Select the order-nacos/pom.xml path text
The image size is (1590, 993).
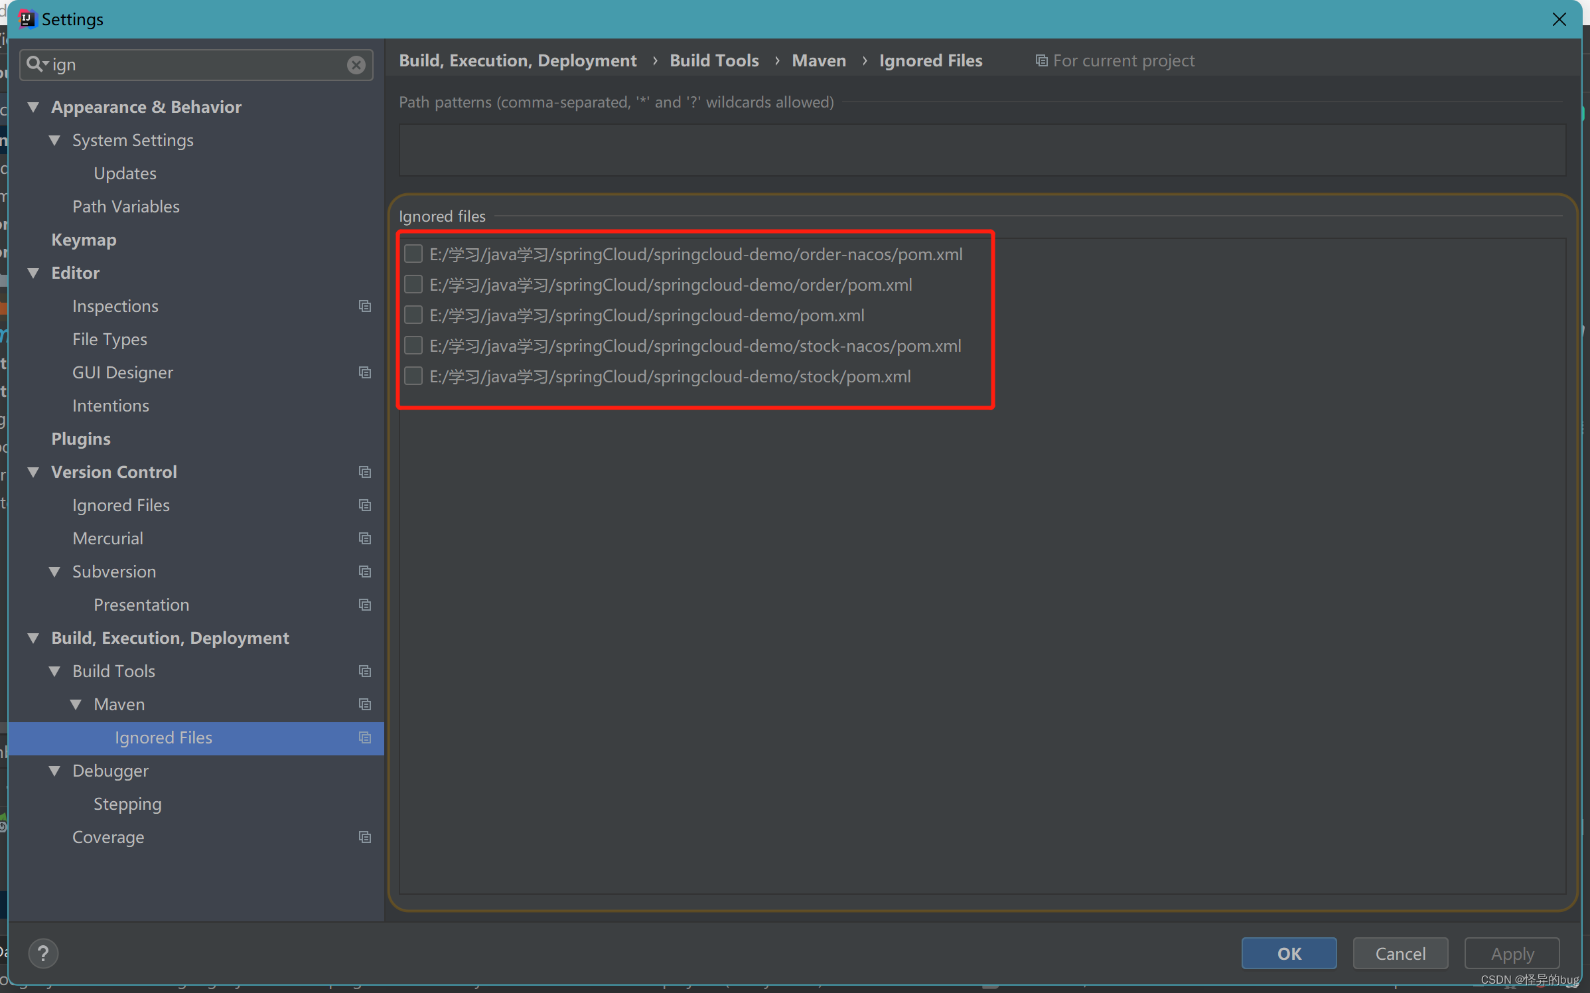[x=695, y=254]
